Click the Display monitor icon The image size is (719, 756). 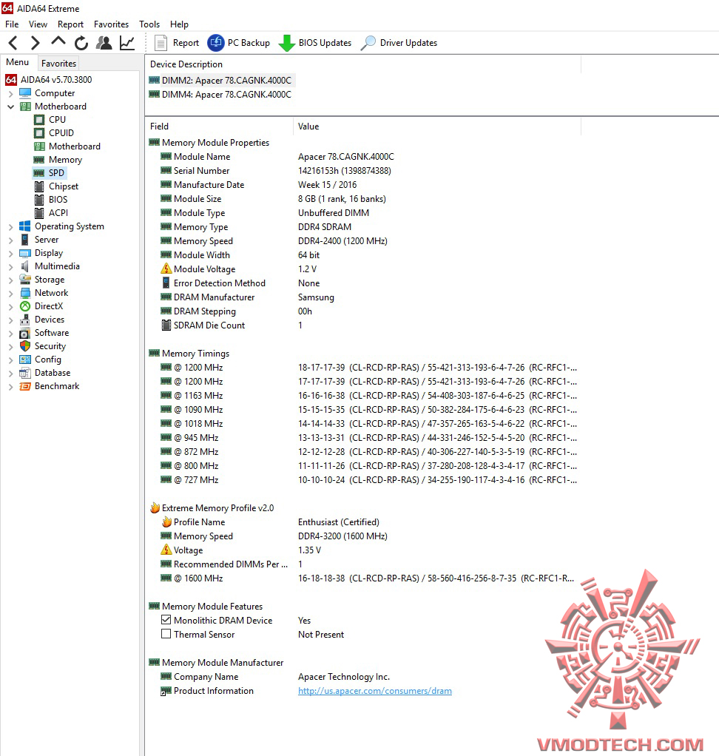(25, 253)
